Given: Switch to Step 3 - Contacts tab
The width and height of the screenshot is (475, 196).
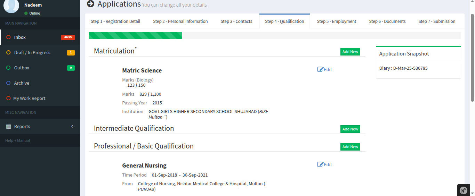Looking at the screenshot, I should click(236, 21).
